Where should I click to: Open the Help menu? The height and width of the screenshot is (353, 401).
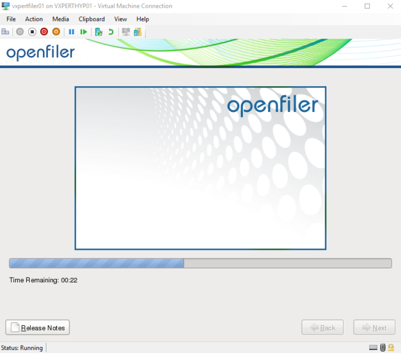143,19
